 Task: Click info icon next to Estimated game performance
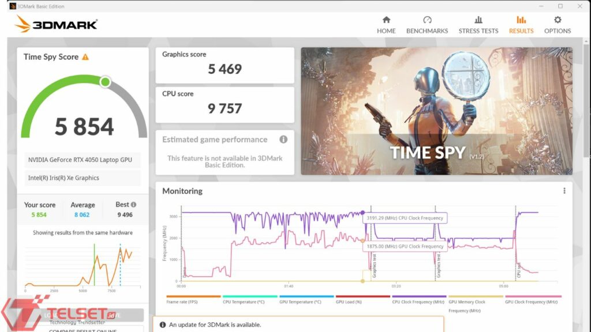[x=283, y=139]
